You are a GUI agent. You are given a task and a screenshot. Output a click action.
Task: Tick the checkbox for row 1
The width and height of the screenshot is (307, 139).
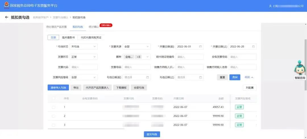(x=53, y=107)
